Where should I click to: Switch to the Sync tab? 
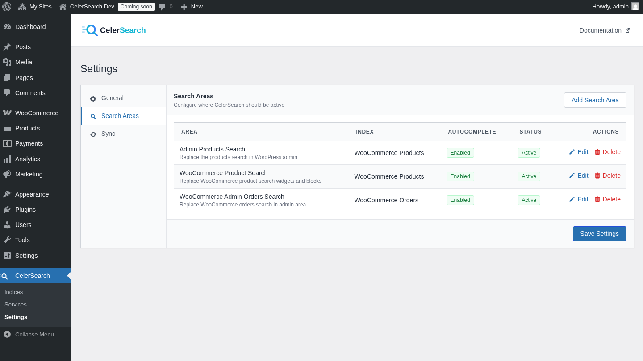[109, 133]
